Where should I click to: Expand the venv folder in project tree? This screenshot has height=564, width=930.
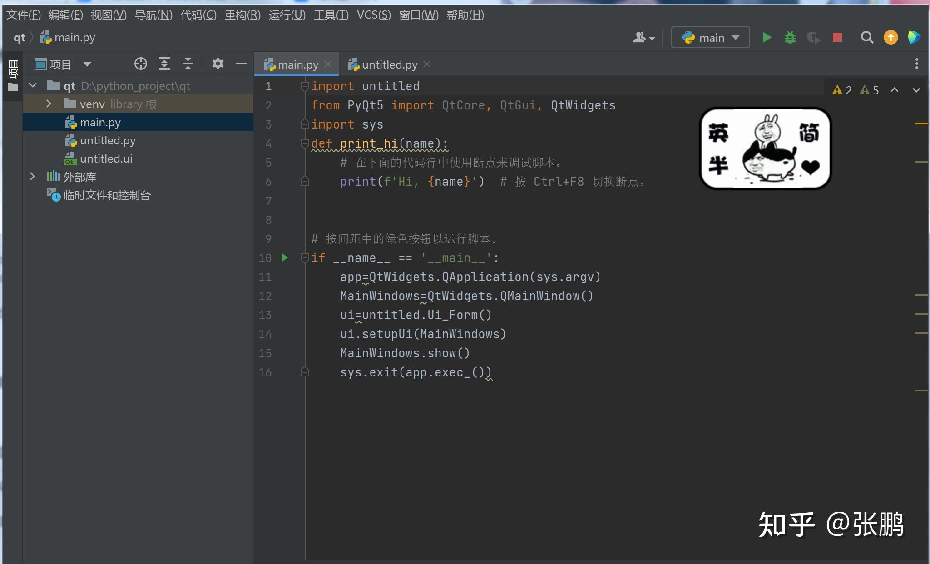[x=49, y=104]
